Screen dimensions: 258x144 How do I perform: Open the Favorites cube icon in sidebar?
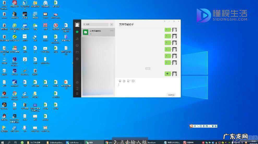pos(77,45)
